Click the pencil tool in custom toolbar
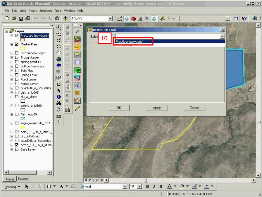262x197 pixels. point(77,109)
